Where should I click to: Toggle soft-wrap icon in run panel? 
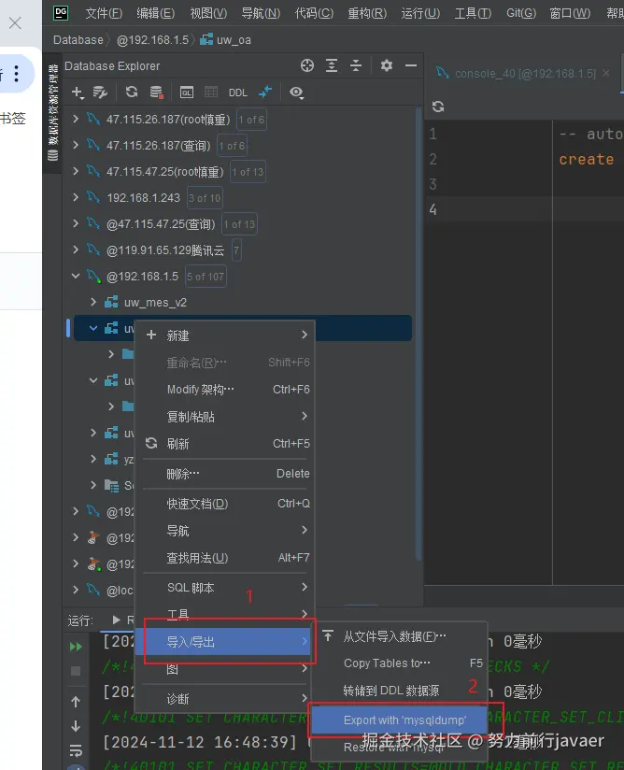tap(76, 749)
